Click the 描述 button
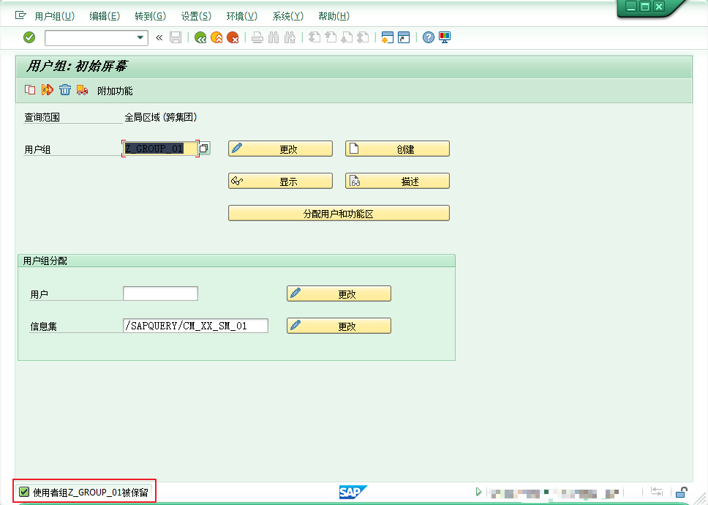 pyautogui.click(x=397, y=181)
